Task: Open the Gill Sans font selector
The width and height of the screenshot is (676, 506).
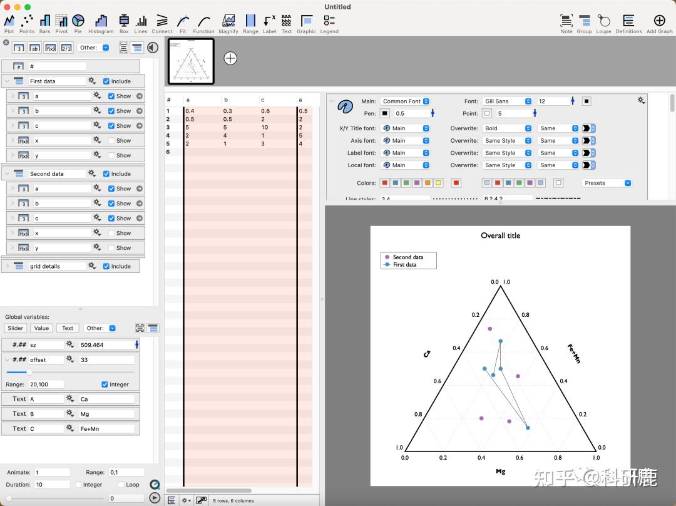Action: pyautogui.click(x=507, y=101)
